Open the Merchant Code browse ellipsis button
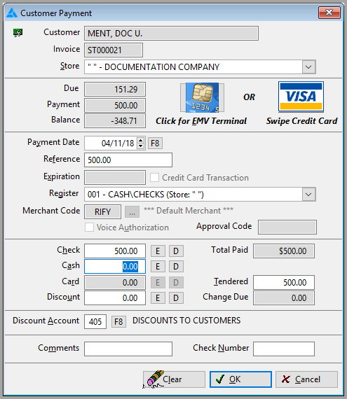 (132, 211)
